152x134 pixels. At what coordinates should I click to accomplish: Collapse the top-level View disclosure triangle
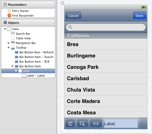[x=5, y=29]
